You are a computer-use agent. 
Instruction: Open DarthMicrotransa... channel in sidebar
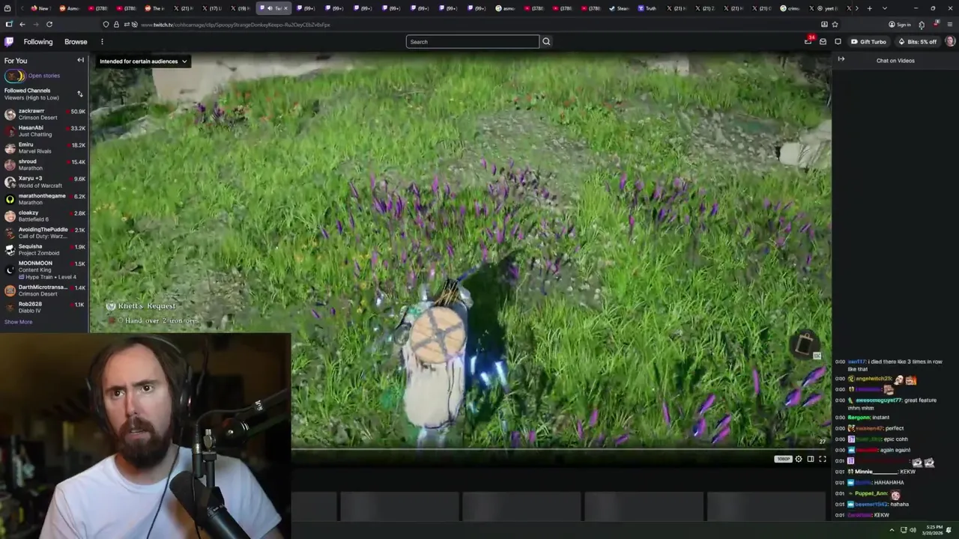[44, 290]
